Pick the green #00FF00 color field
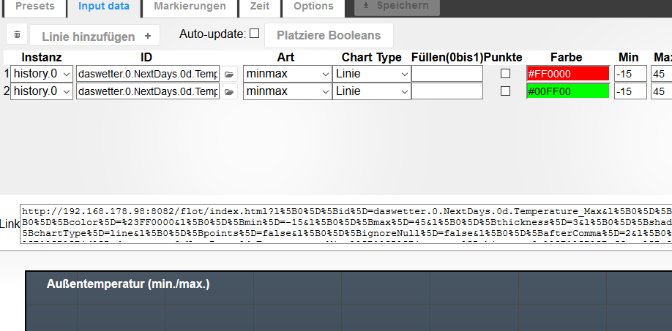This screenshot has height=331, width=672. click(567, 91)
